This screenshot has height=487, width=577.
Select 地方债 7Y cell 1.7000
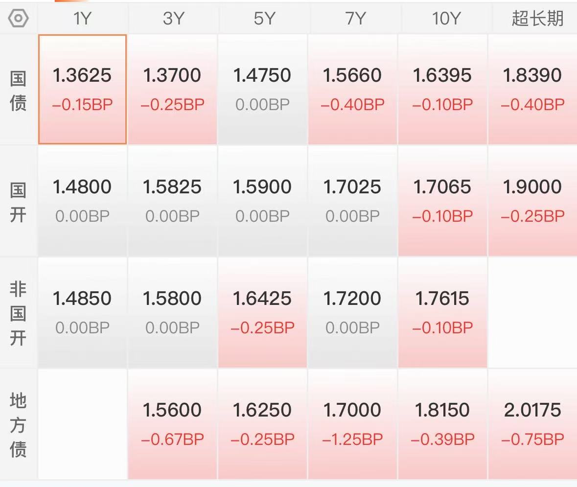tap(352, 424)
